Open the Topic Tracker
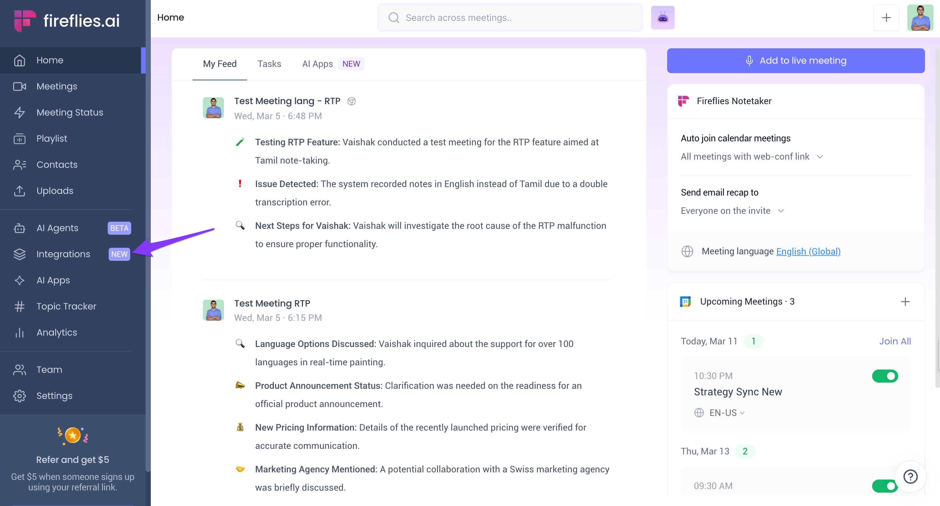Viewport: 940px width, 506px height. point(66,306)
